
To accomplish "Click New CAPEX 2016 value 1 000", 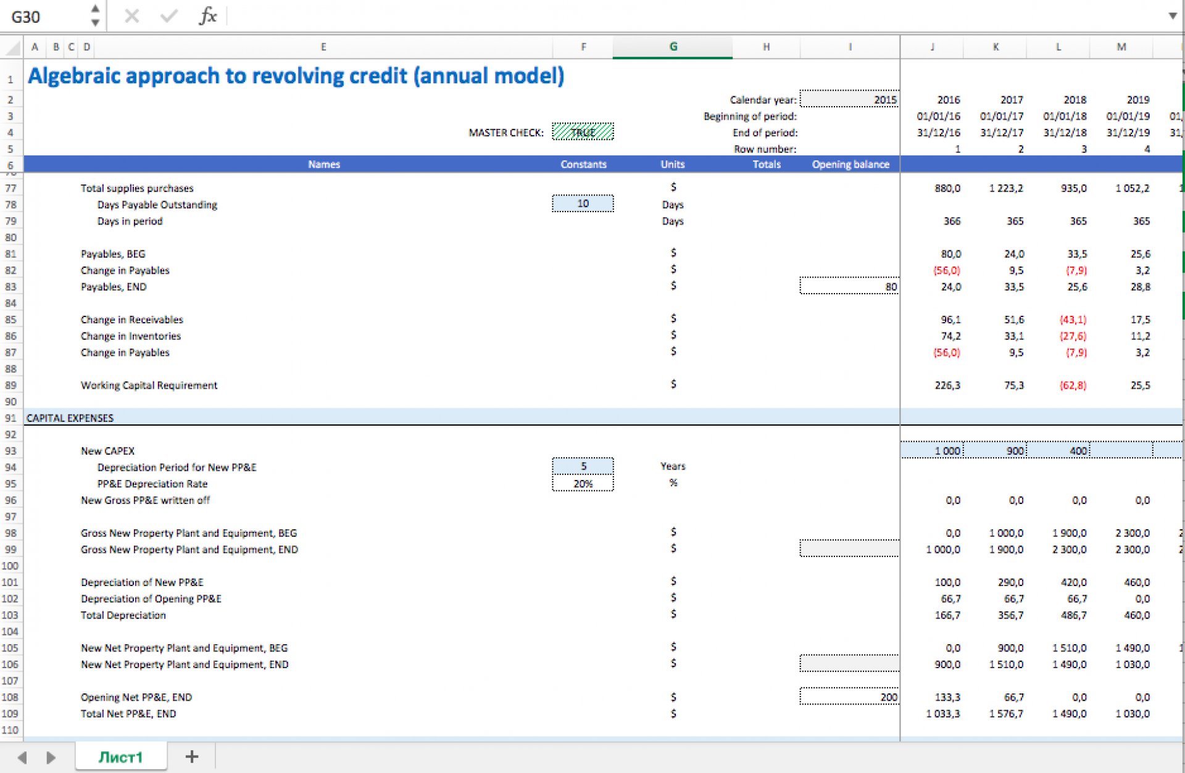I will click(932, 450).
